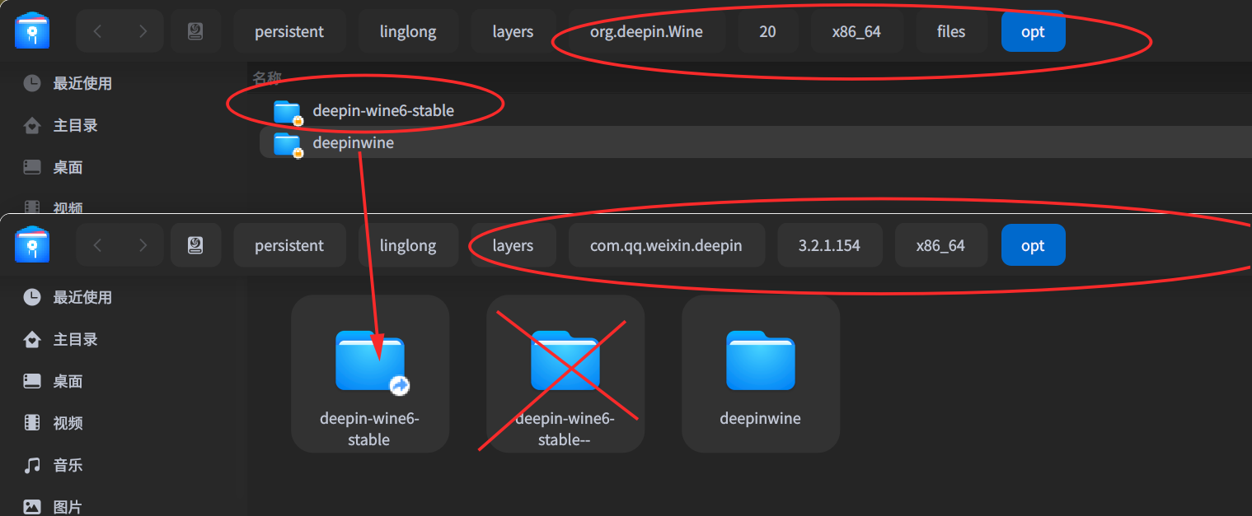This screenshot has width=1252, height=516.
Task: Open 'layers' breadcrumb in lower window
Action: (513, 245)
